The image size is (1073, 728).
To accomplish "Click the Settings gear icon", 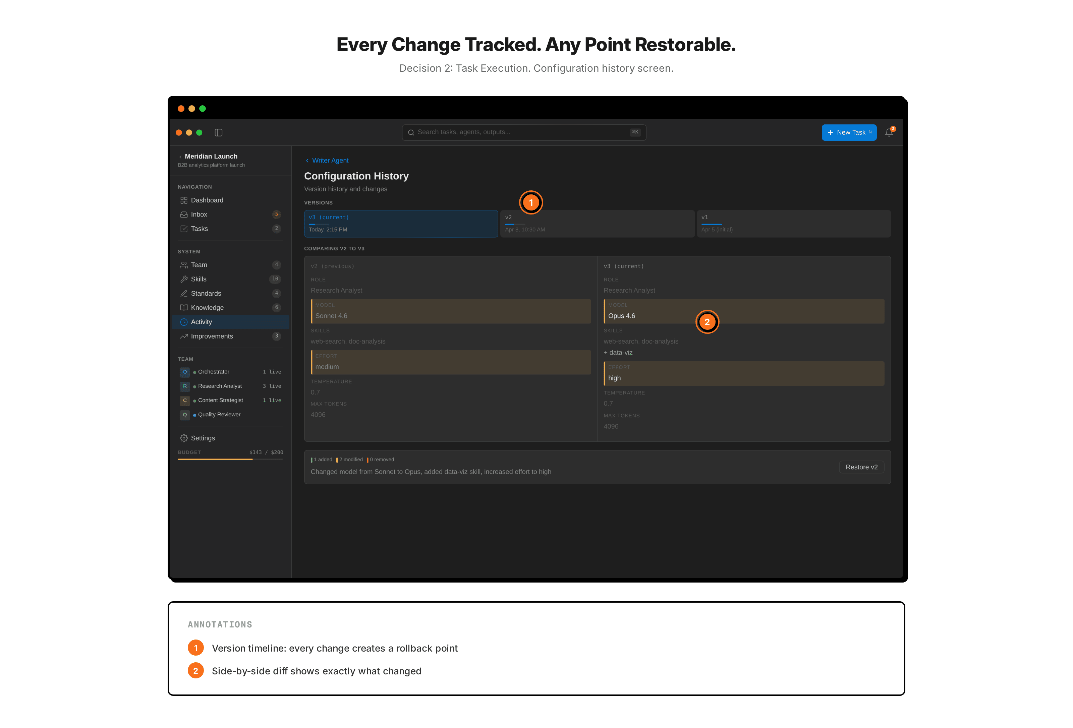I will 184,438.
